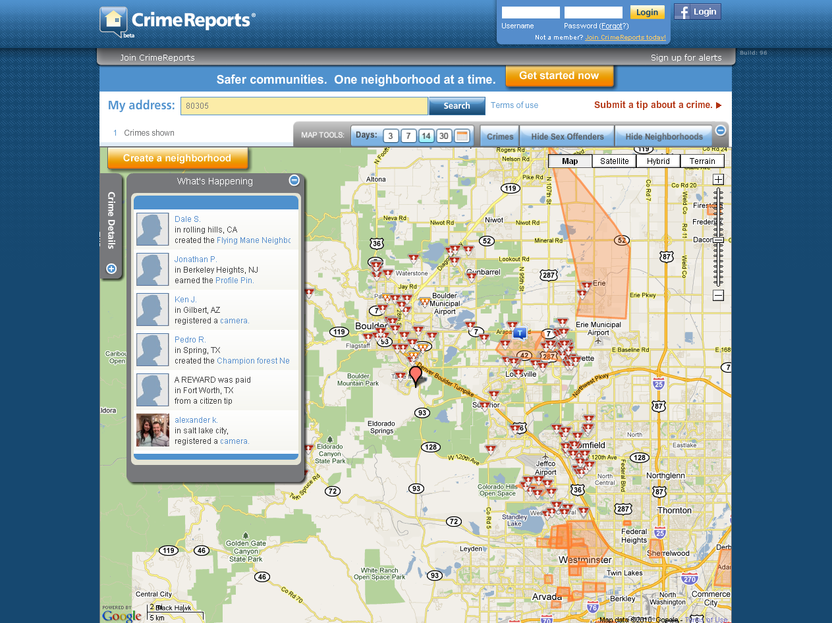Zoom in on the map with plus button

coord(718,180)
